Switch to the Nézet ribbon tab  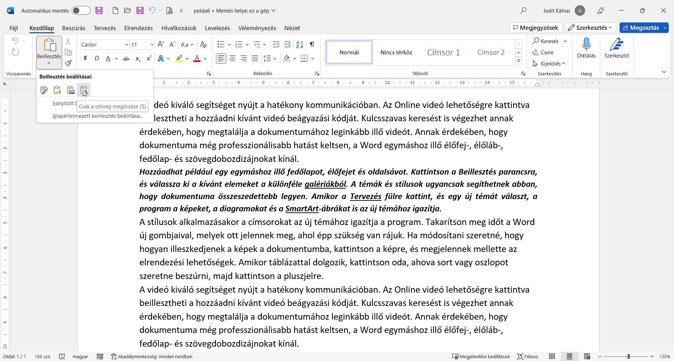(x=292, y=28)
